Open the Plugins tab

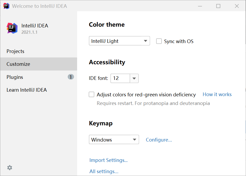[39, 77]
